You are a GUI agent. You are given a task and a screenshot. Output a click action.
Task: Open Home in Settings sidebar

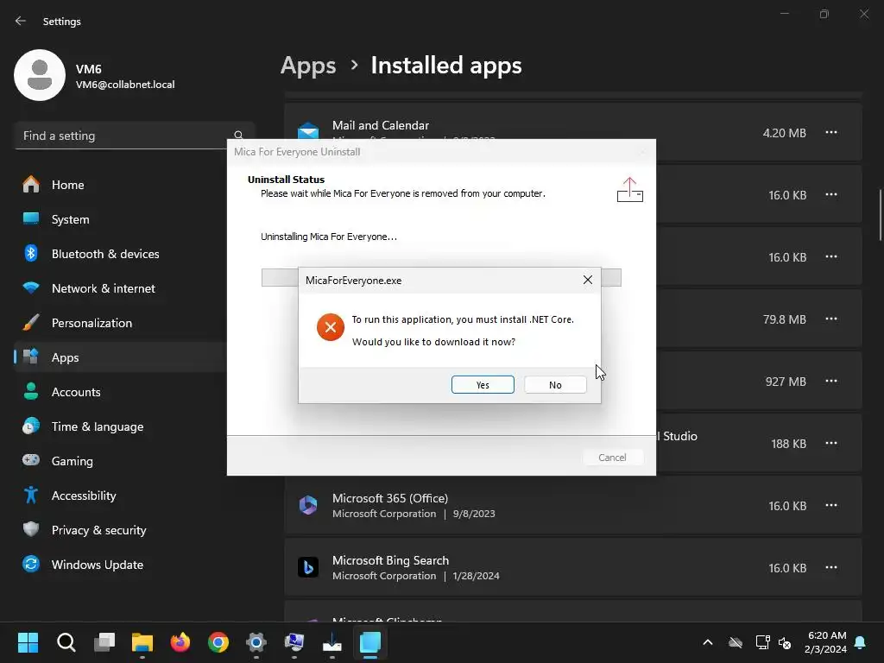pos(121,185)
